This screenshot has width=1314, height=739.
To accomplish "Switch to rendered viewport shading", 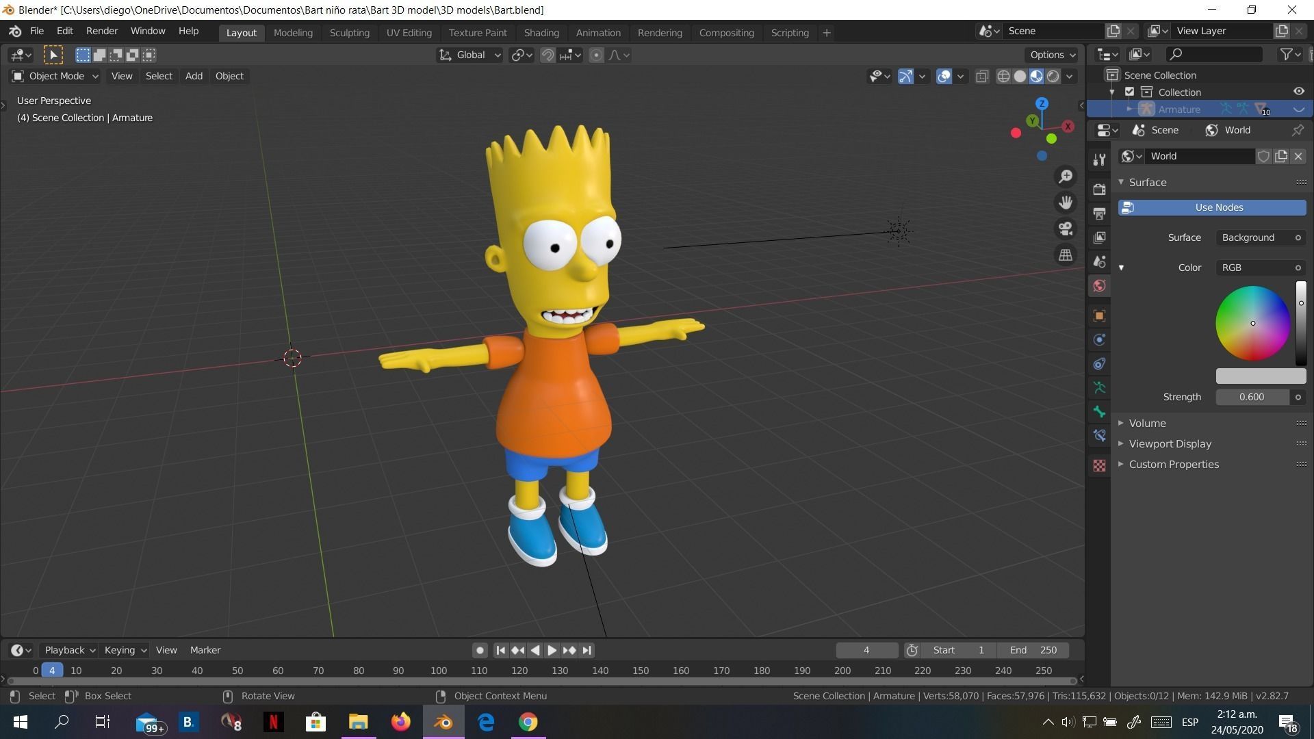I will pyautogui.click(x=1053, y=76).
